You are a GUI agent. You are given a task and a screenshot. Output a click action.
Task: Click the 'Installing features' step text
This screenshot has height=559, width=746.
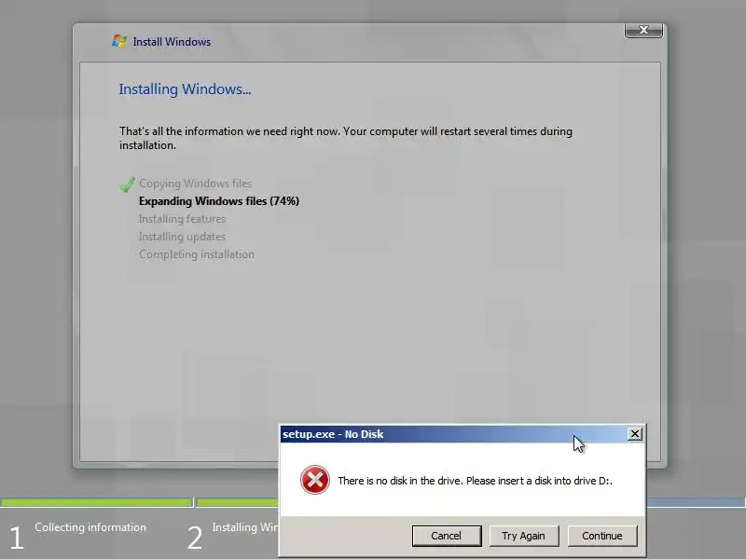(182, 219)
